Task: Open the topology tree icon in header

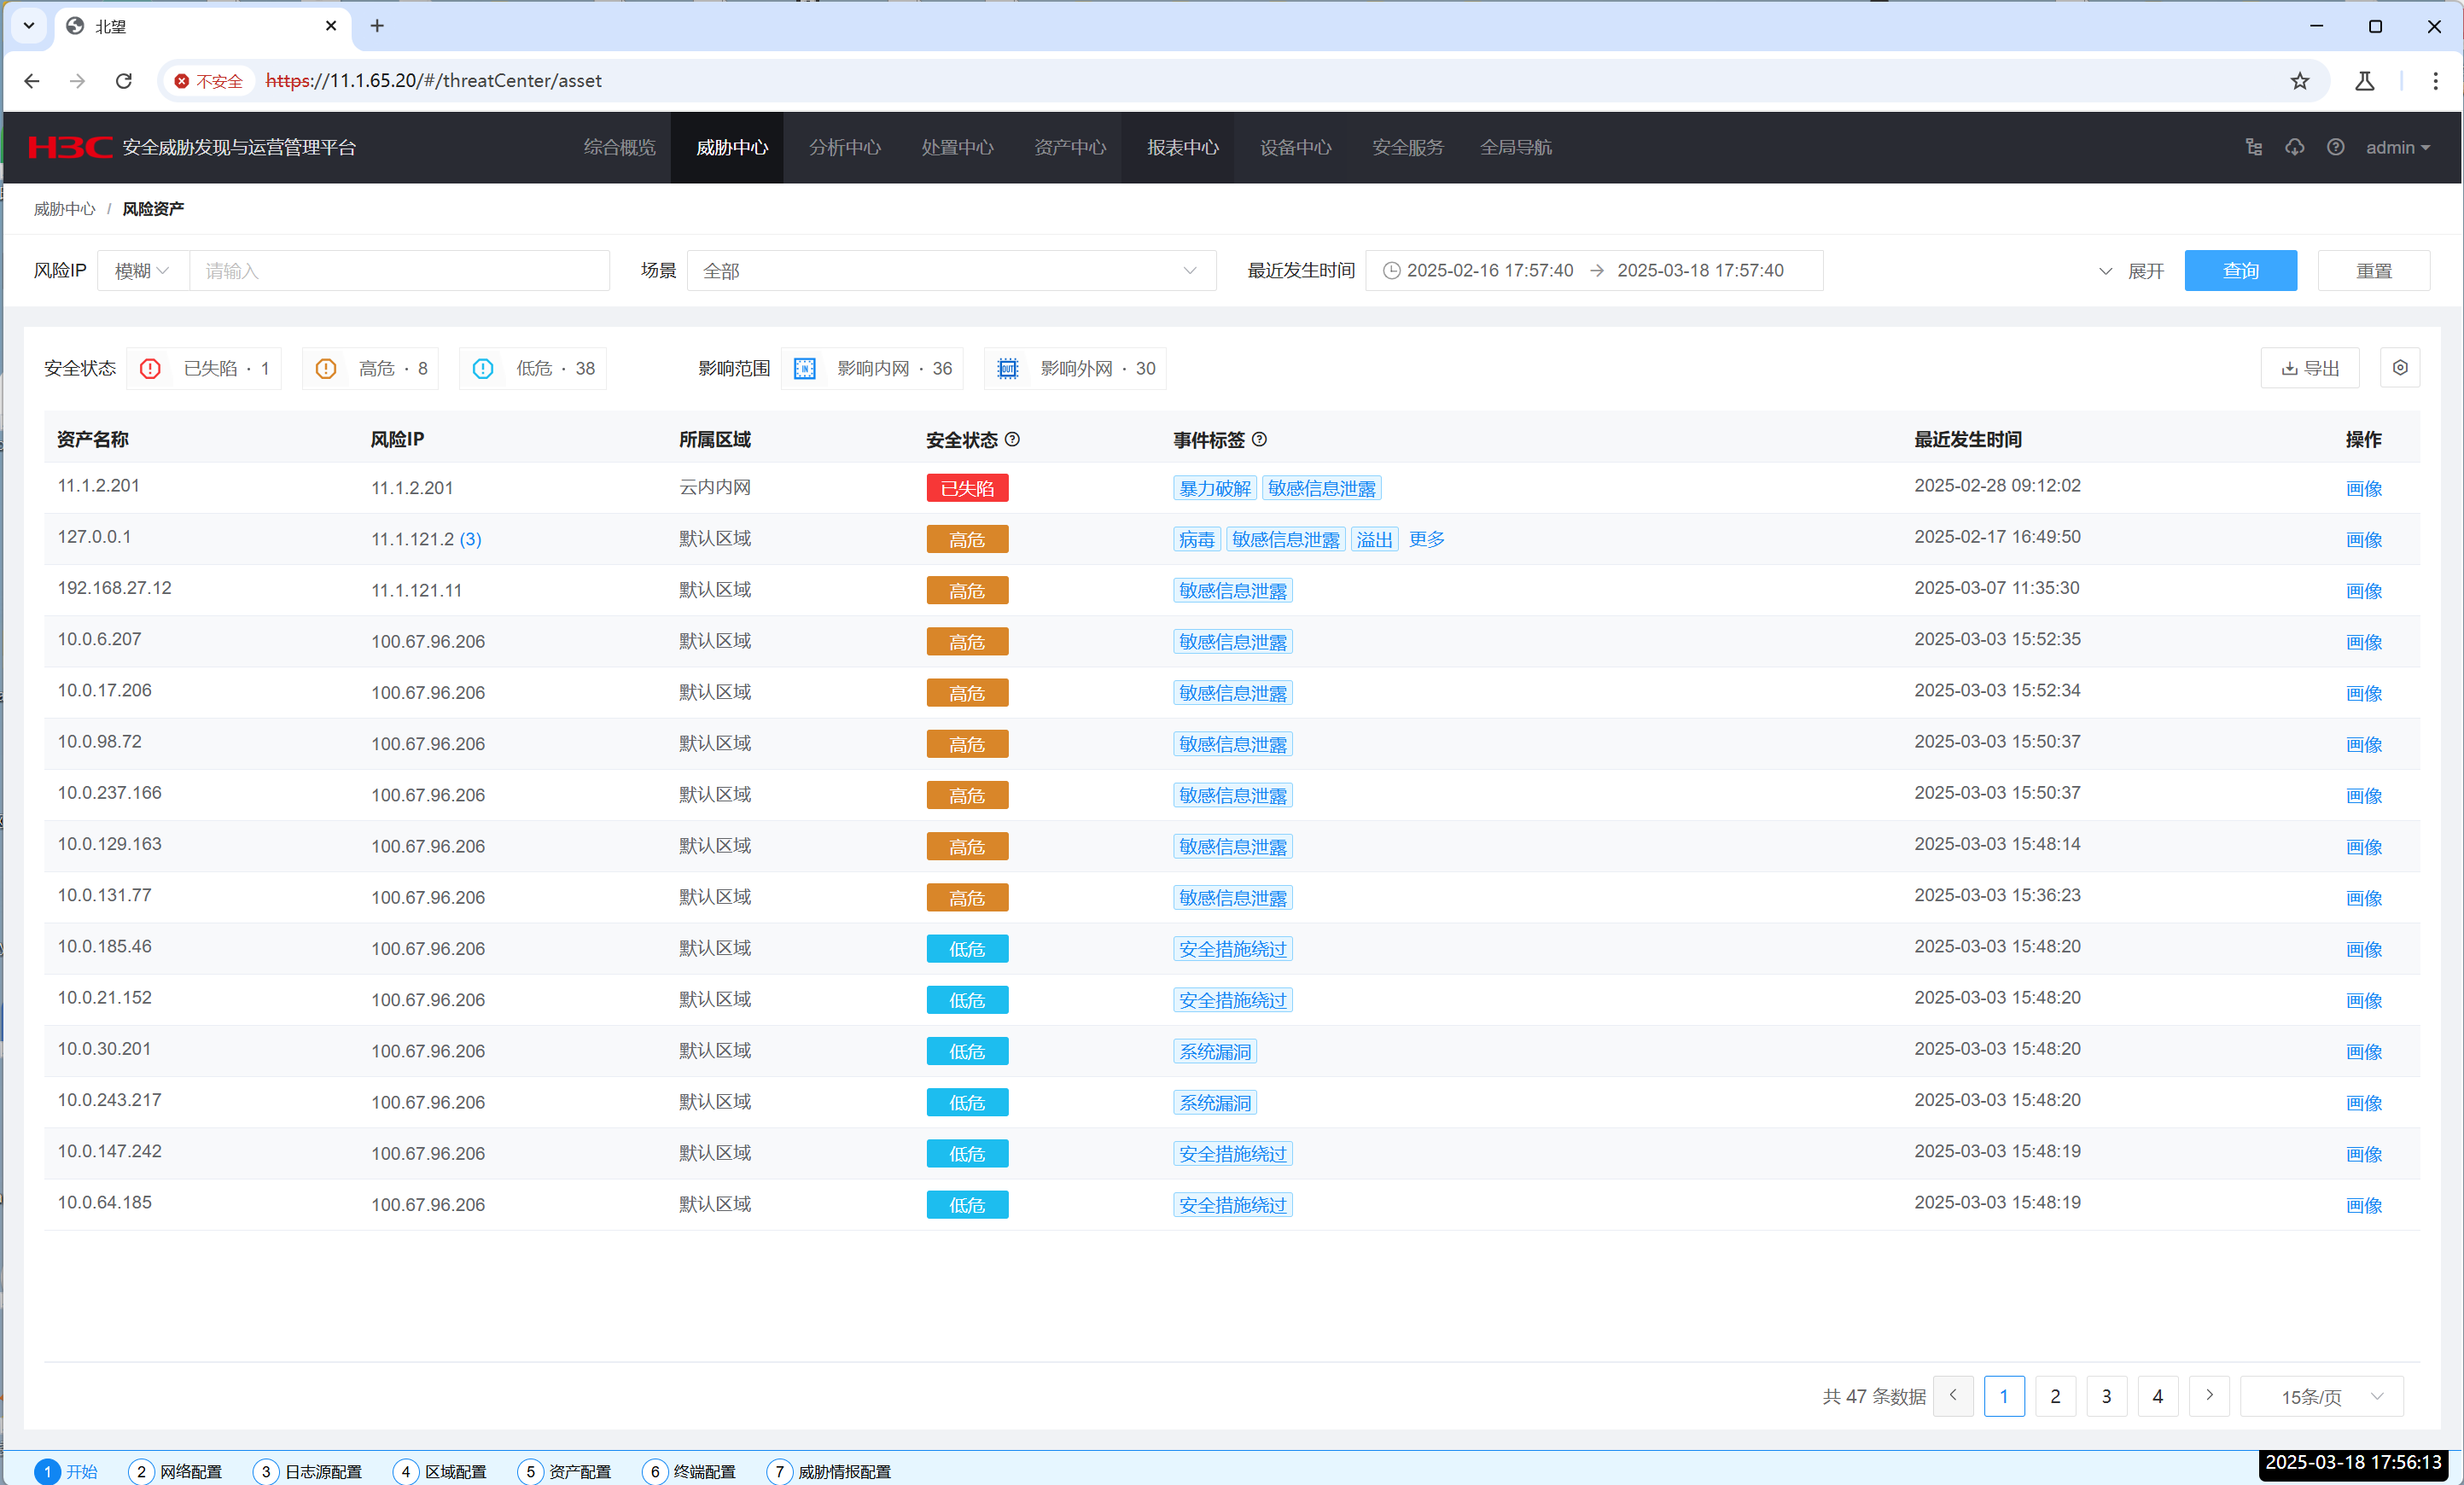Action: (x=2254, y=147)
